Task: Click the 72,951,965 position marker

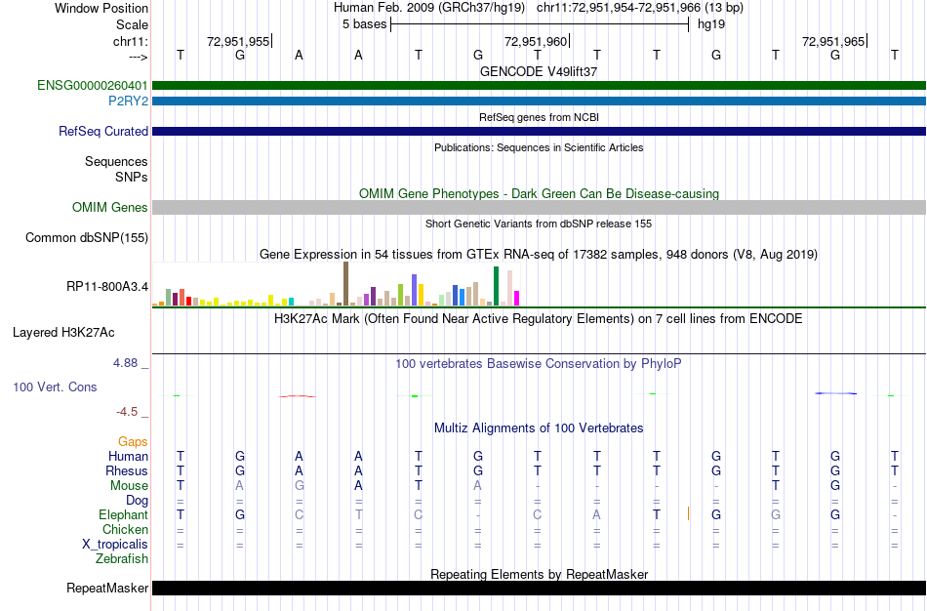Action: 833,41
